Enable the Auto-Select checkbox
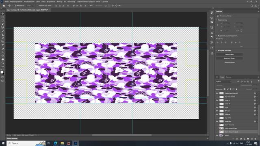Image resolution: width=260 pixels, height=146 pixels. click(15, 6)
